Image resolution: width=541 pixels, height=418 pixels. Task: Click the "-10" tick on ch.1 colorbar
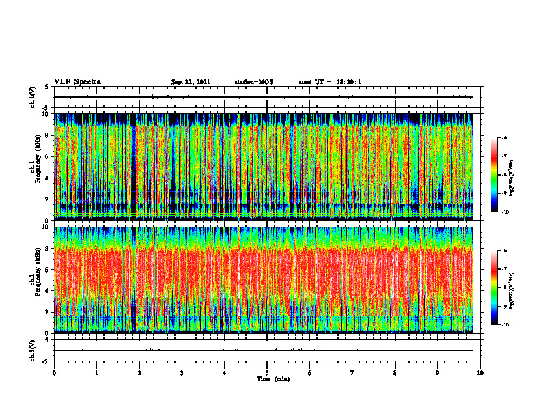(x=505, y=212)
